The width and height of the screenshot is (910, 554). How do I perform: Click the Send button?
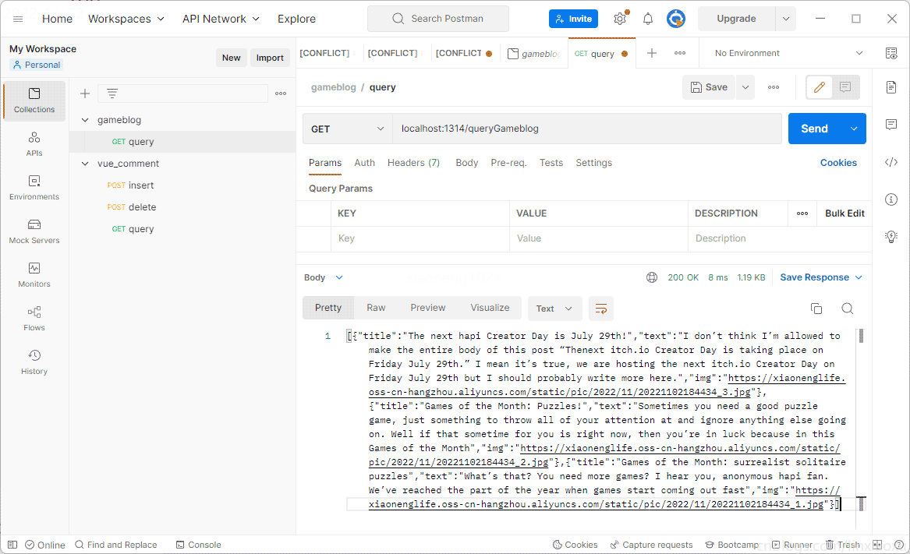pyautogui.click(x=814, y=129)
